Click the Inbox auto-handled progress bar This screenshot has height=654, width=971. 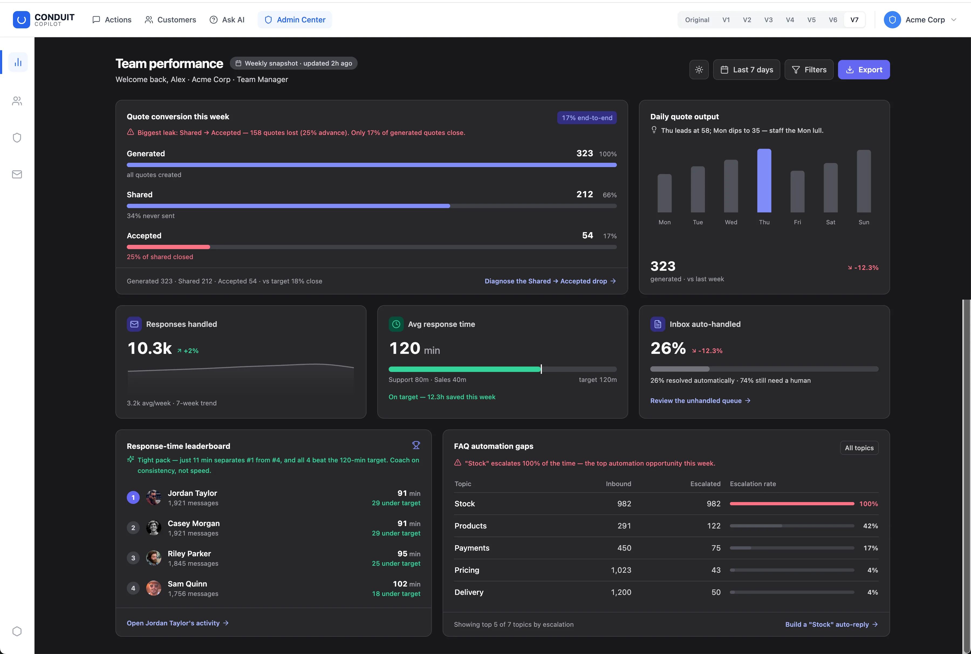[x=764, y=369]
